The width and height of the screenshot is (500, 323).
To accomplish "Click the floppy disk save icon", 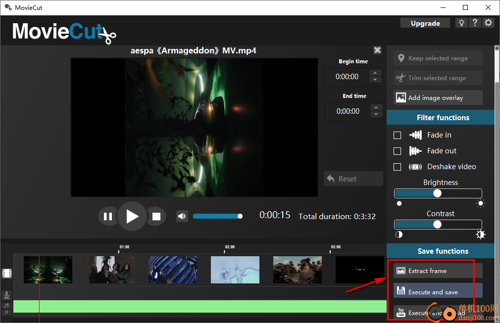I will pyautogui.click(x=401, y=290).
